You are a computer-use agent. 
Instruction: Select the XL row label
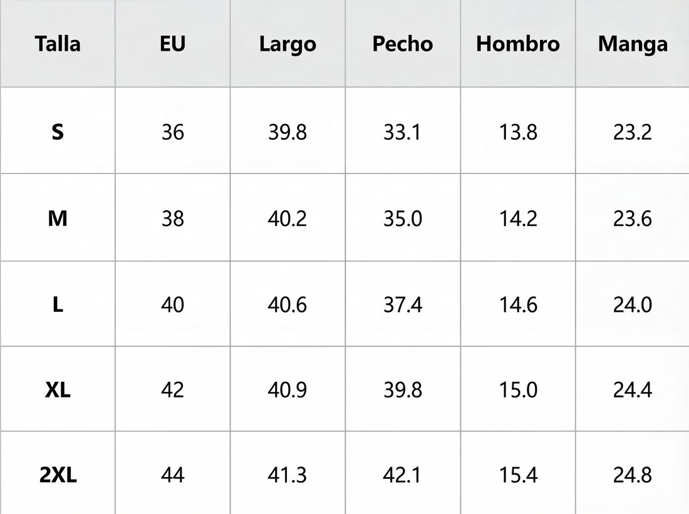pos(58,389)
